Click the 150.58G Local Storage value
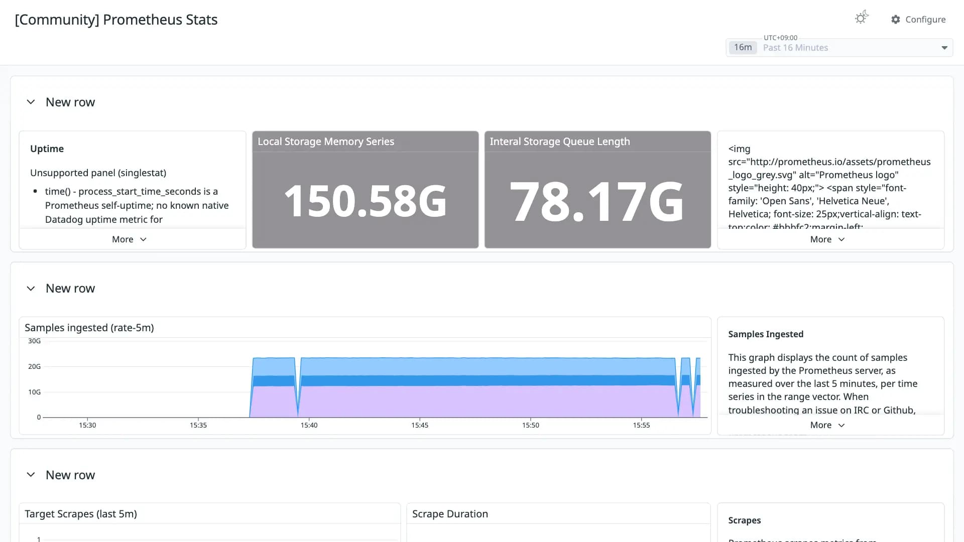The image size is (964, 542). pos(366,201)
